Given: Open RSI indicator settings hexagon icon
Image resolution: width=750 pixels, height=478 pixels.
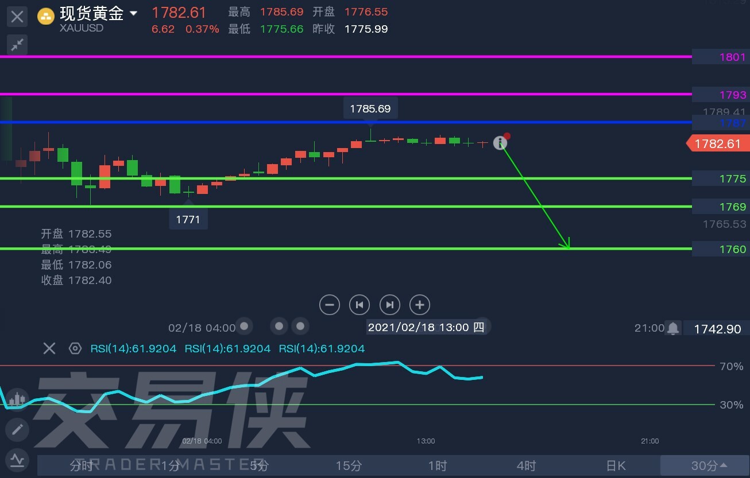Looking at the screenshot, I should click(75, 348).
